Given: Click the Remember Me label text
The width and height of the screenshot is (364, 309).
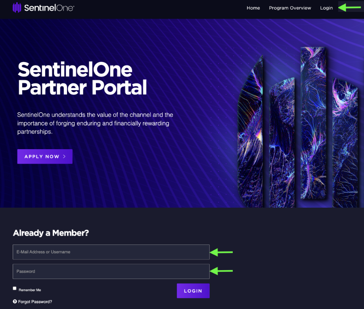Looking at the screenshot, I should click(x=30, y=290).
